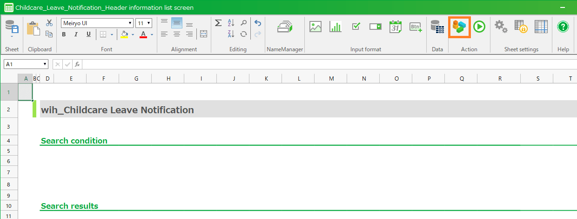Viewport: 577px width, 219px height.
Task: Toggle underline formatting
Action: click(88, 34)
